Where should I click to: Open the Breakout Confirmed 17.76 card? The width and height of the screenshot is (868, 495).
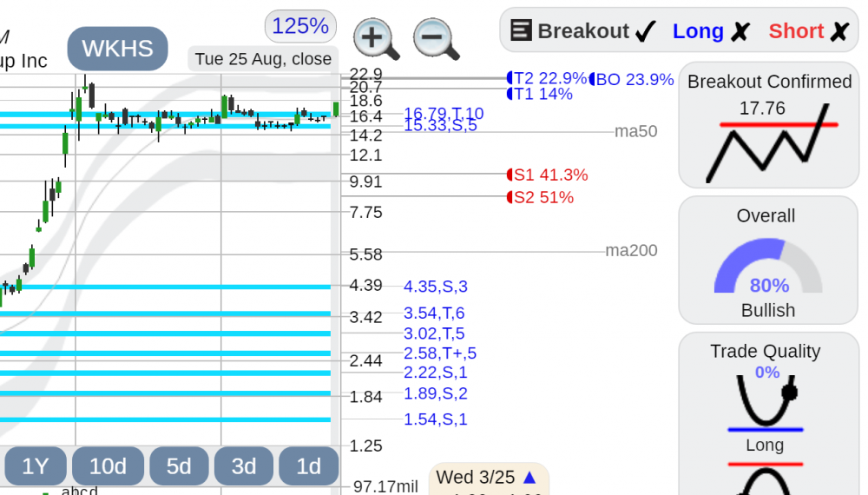[769, 125]
